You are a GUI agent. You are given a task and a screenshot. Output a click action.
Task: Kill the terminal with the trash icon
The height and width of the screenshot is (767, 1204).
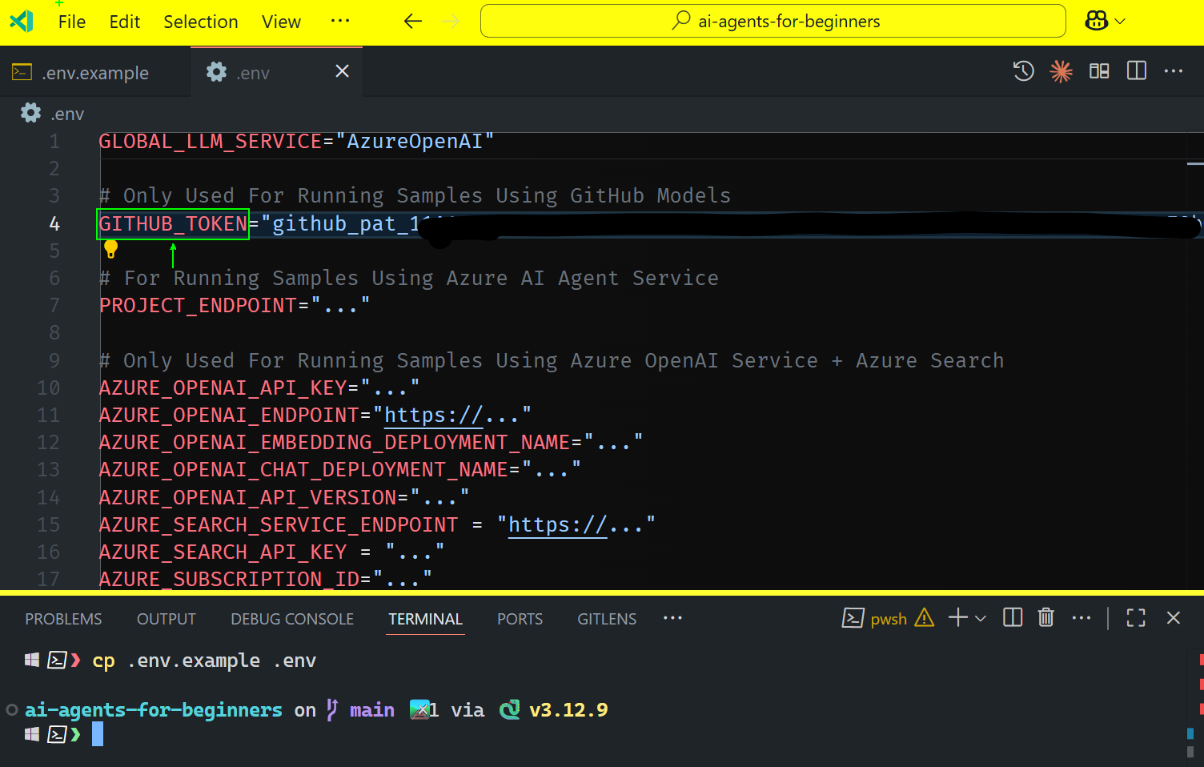point(1045,617)
